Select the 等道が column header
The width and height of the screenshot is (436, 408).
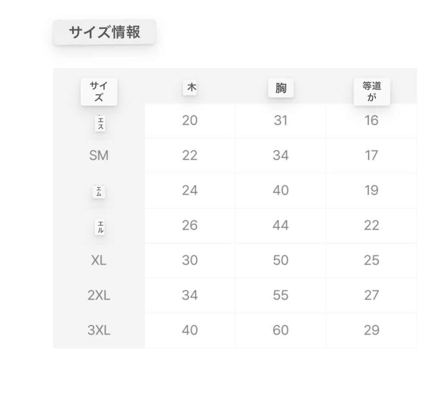point(372,91)
